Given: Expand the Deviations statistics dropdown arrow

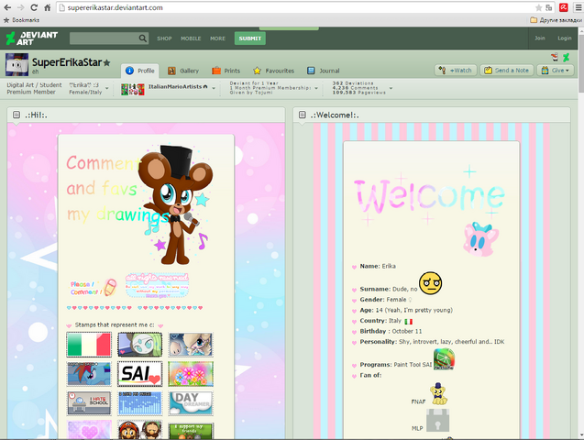Looking at the screenshot, I should point(391,89).
